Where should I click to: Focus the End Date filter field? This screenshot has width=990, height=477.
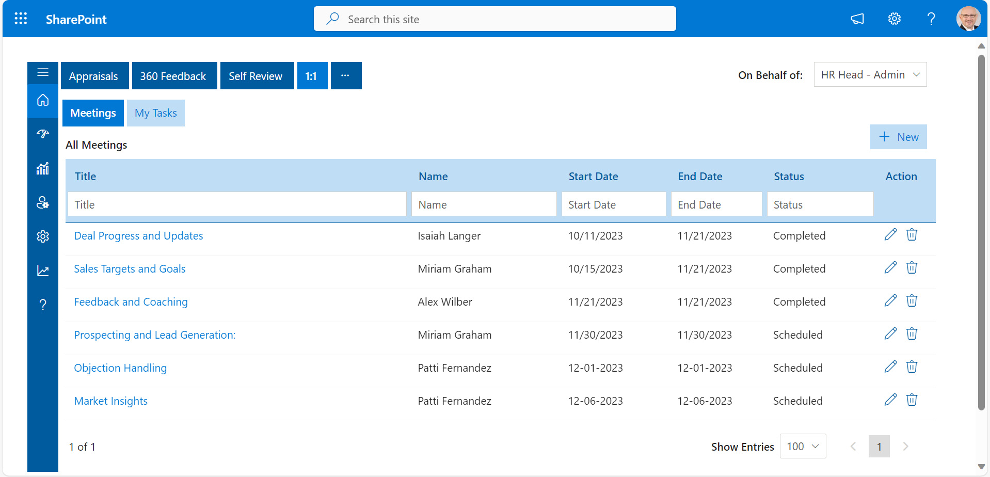tap(716, 204)
